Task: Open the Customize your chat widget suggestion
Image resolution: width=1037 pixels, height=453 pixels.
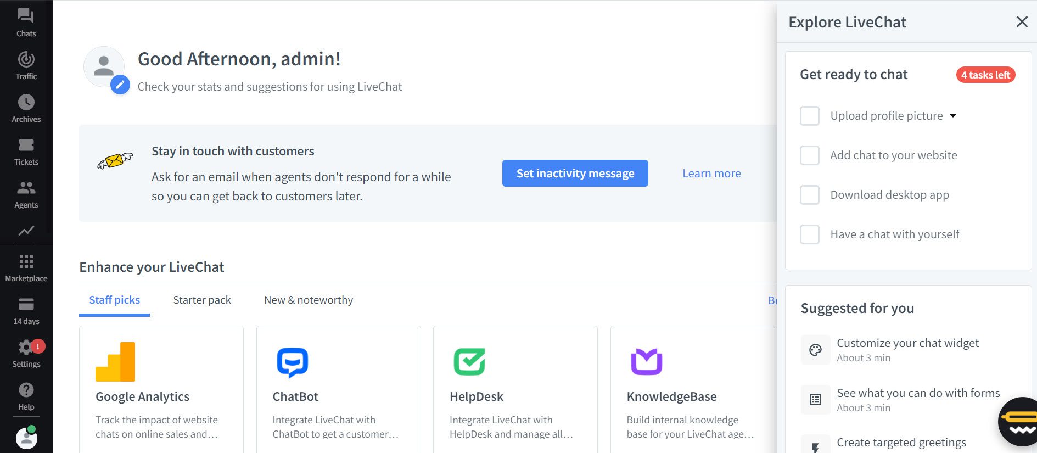Action: click(908, 350)
